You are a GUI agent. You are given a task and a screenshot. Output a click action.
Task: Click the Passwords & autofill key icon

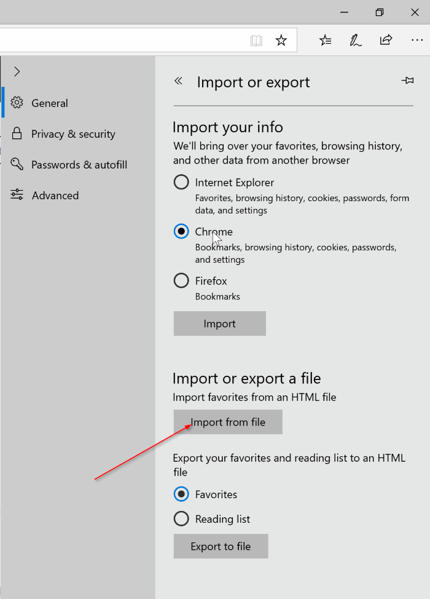click(17, 164)
